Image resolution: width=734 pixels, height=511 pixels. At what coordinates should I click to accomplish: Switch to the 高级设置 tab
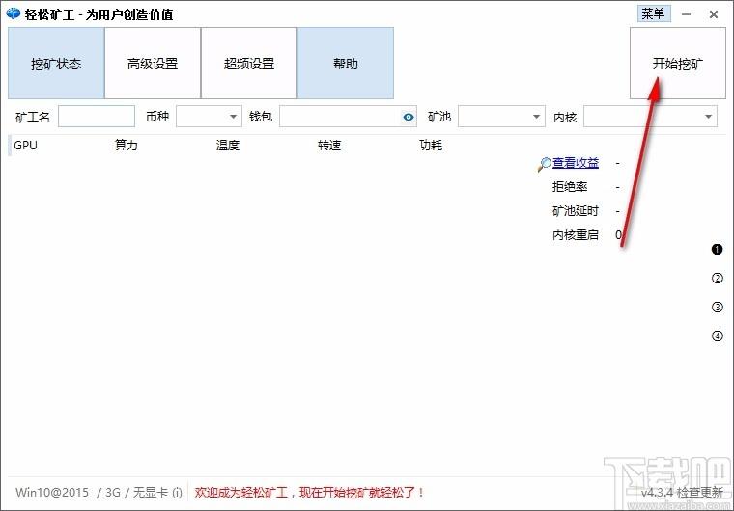153,63
